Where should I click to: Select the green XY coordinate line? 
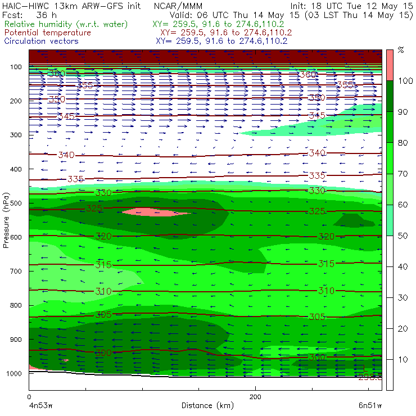tap(218, 24)
